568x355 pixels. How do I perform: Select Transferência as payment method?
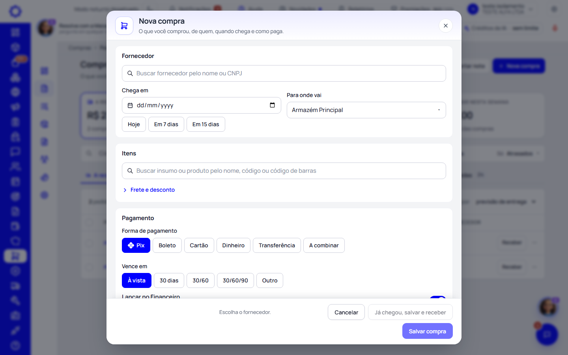point(277,245)
